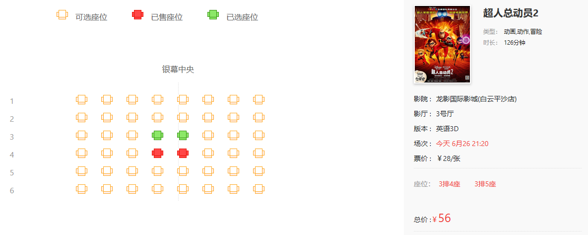The width and height of the screenshot is (588, 235).
Task: Click the sold red seat 5 in row 4
Action: tap(183, 153)
